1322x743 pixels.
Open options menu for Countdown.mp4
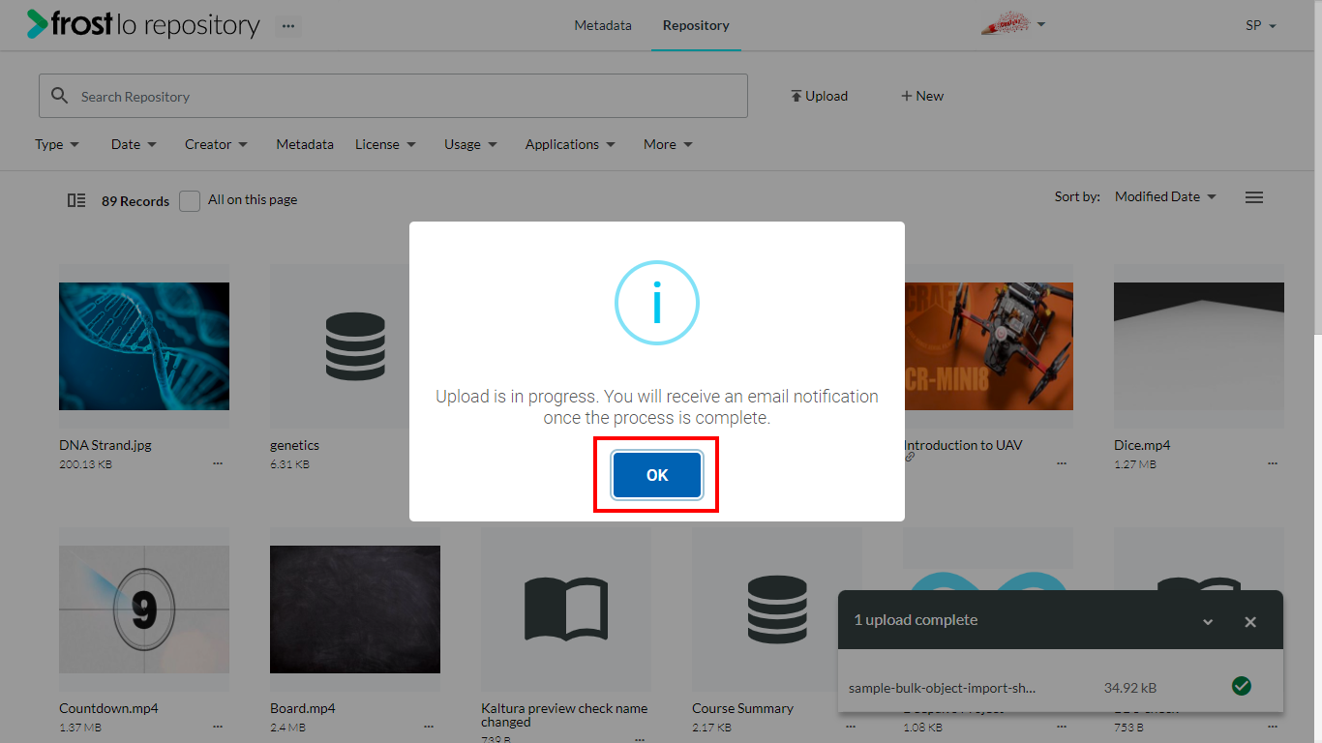pyautogui.click(x=218, y=727)
